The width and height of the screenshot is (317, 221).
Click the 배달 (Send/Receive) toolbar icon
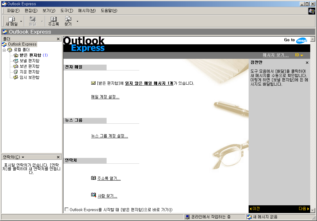coord(33,21)
